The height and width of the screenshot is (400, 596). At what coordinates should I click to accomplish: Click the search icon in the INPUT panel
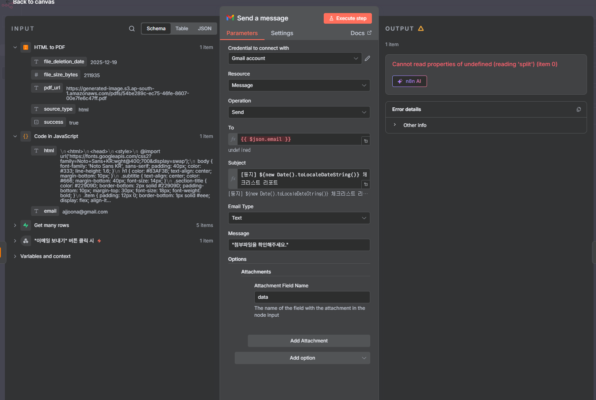132,29
